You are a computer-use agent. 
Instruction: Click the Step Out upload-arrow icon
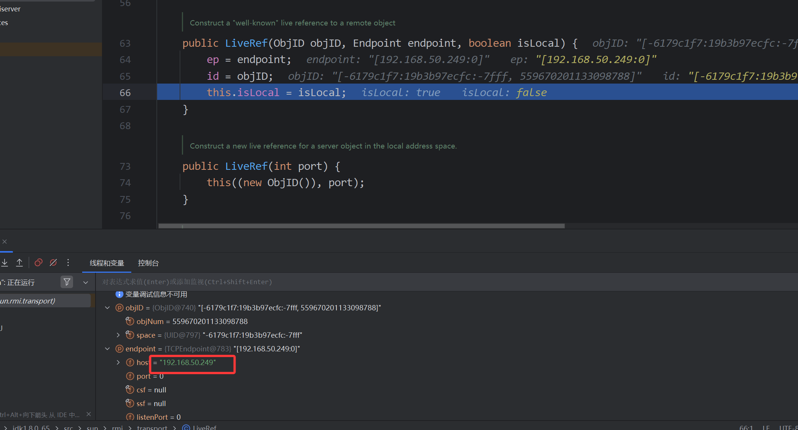(19, 262)
